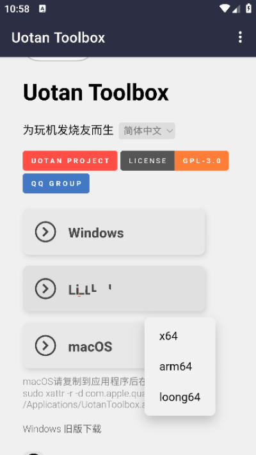The height and width of the screenshot is (455, 256).
Task: Tap the keyboard notification icon in status bar
Action: (x=42, y=9)
